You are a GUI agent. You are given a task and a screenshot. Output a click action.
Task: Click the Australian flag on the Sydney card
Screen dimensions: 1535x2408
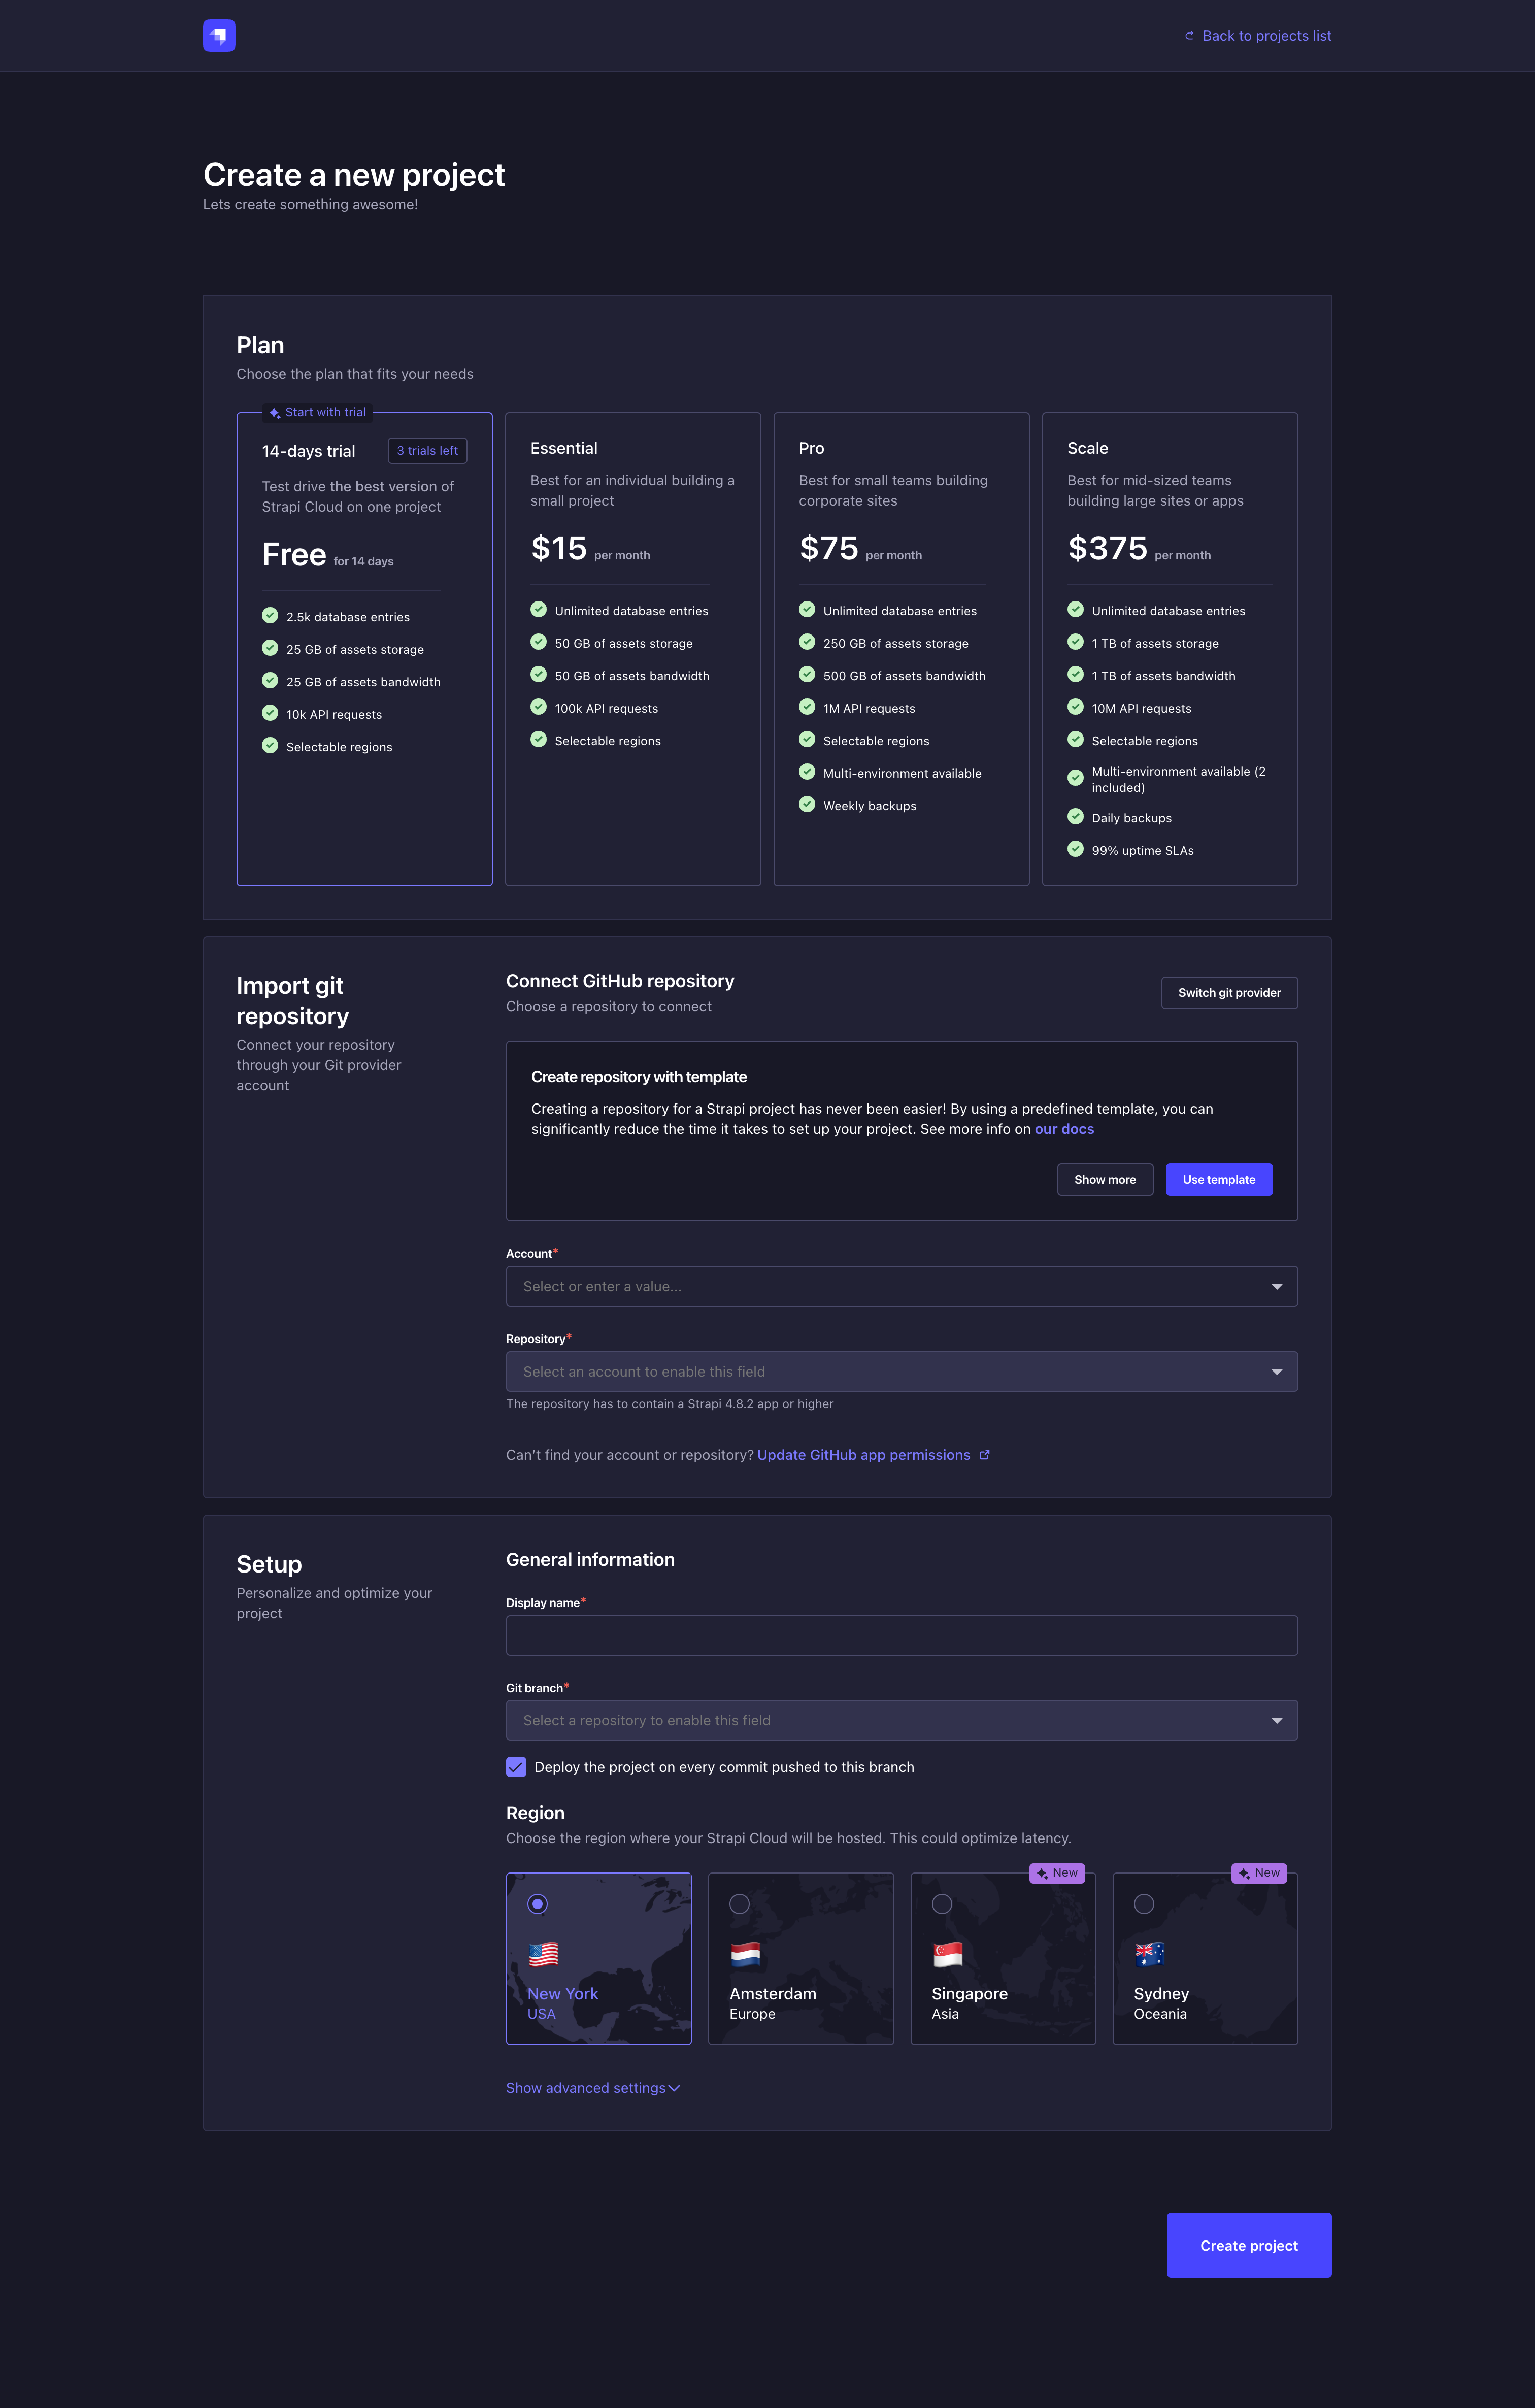[x=1150, y=1954]
